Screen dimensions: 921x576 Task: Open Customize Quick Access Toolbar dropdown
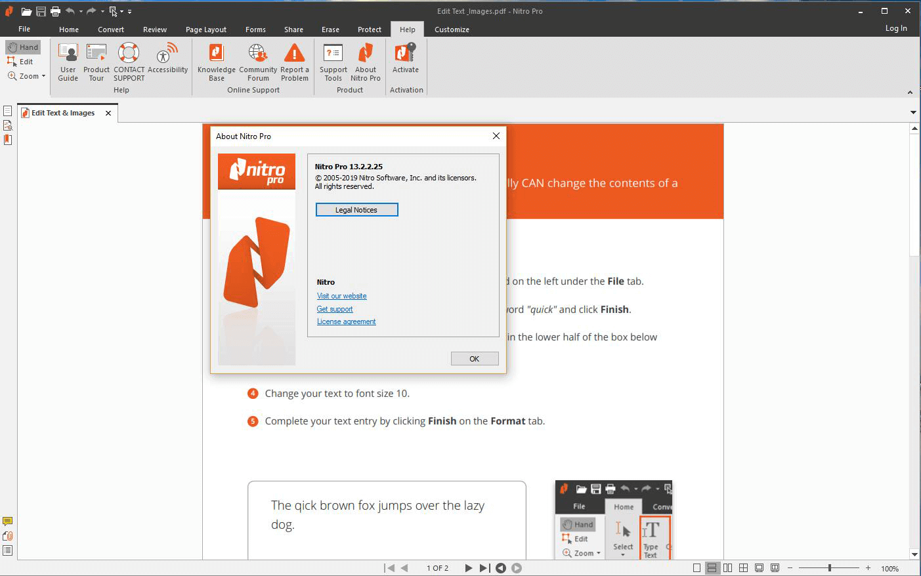pyautogui.click(x=129, y=11)
